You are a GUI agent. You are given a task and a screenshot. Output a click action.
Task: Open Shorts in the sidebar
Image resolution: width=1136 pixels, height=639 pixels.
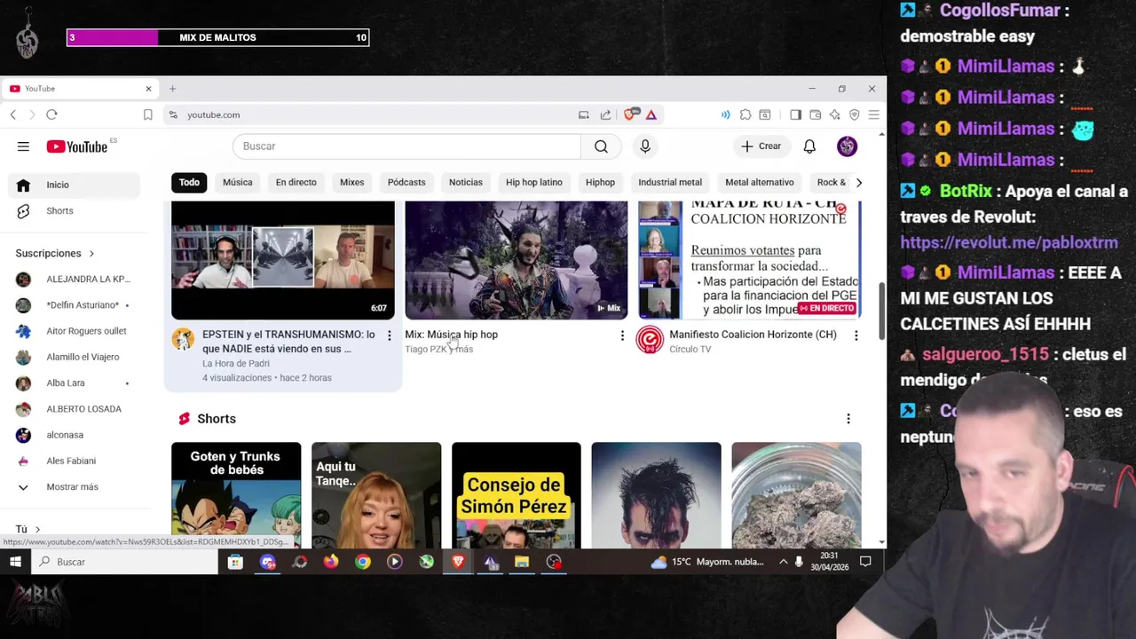tap(75, 211)
